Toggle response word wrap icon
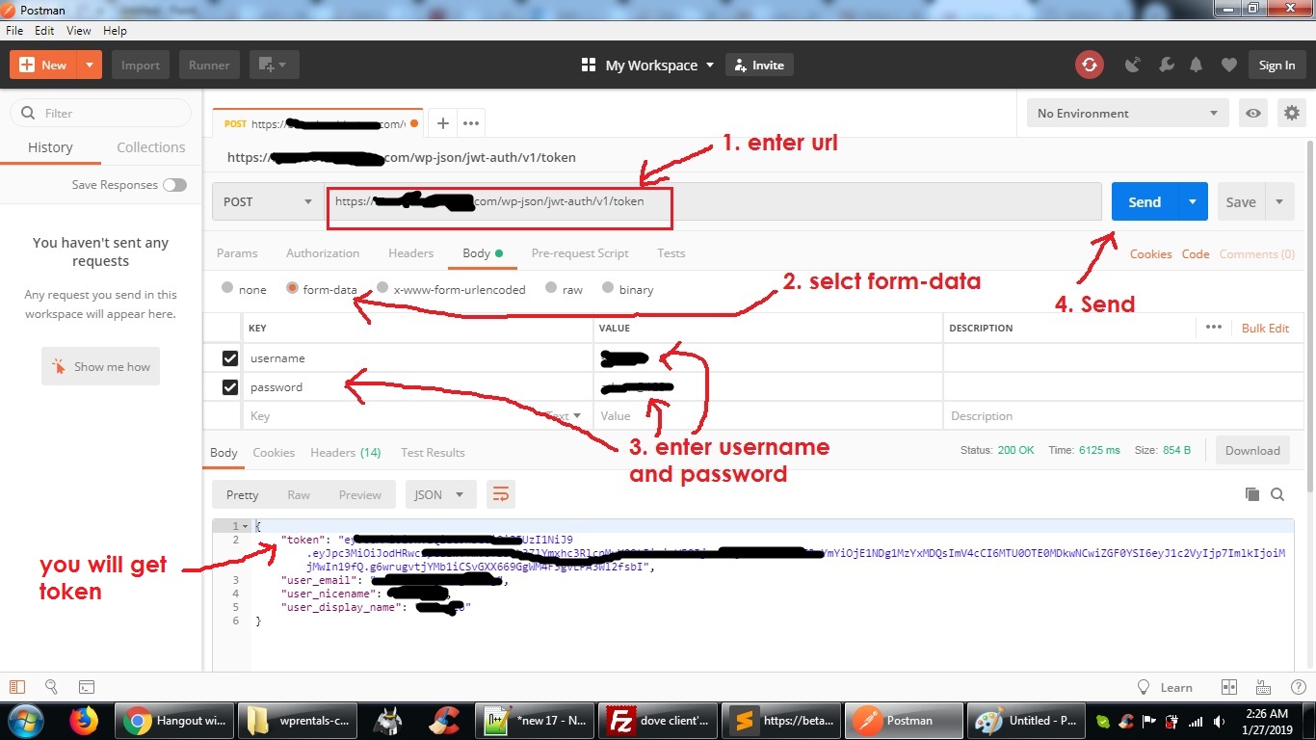The image size is (1316, 740). pyautogui.click(x=501, y=494)
